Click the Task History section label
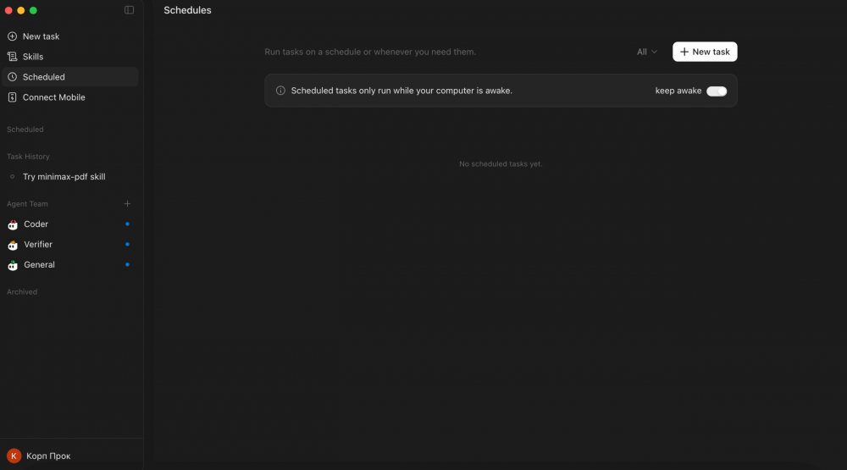Screen dimensions: 847x470 coord(28,157)
